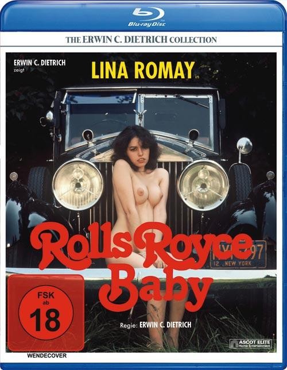Click The Erwin C. Dietrich Collection header

pos(141,40)
